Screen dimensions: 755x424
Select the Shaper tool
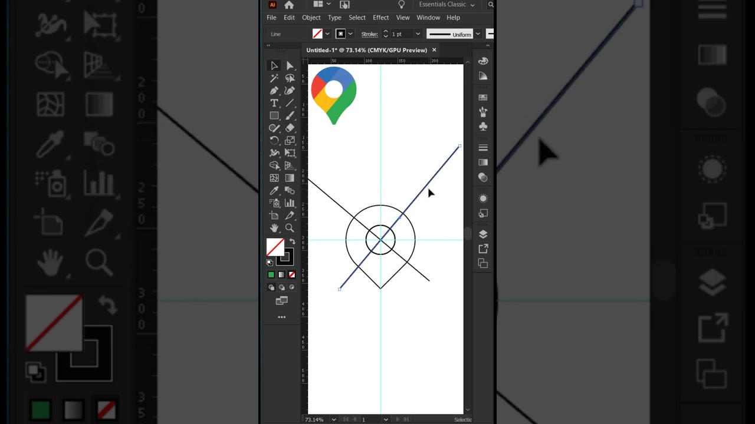click(x=274, y=128)
